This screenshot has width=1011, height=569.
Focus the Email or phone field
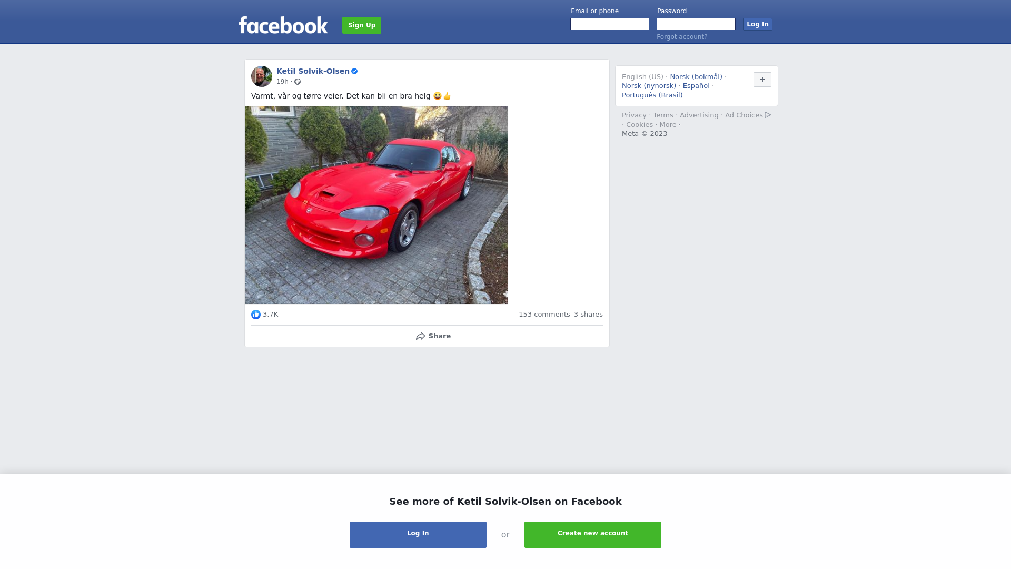tap(610, 24)
